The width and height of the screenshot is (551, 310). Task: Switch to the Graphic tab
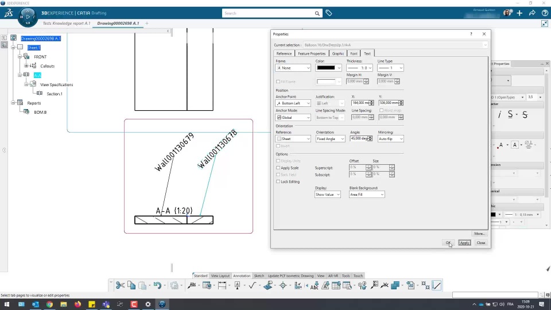tap(337, 53)
